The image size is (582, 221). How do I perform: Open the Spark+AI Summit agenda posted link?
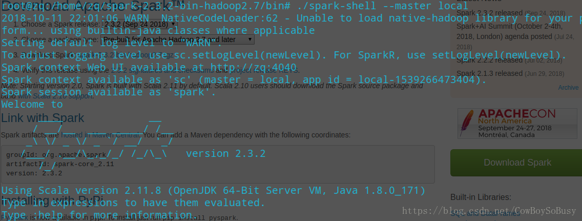pyautogui.click(x=510, y=32)
